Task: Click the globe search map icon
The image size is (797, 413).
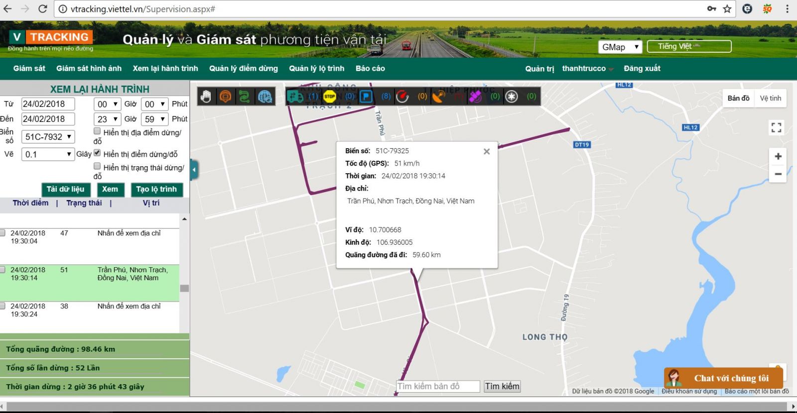Action: click(x=265, y=97)
